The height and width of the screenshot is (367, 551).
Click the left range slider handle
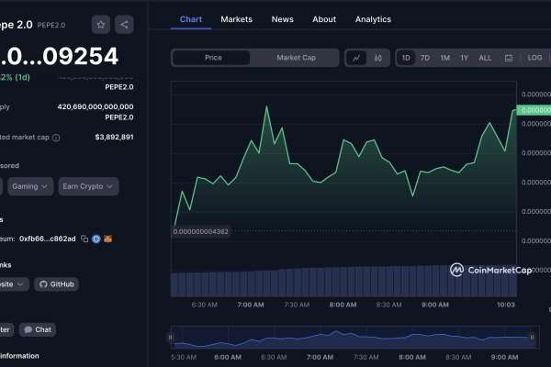[x=171, y=338]
